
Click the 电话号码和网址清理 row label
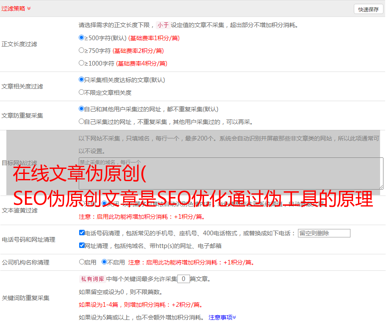click(28, 240)
